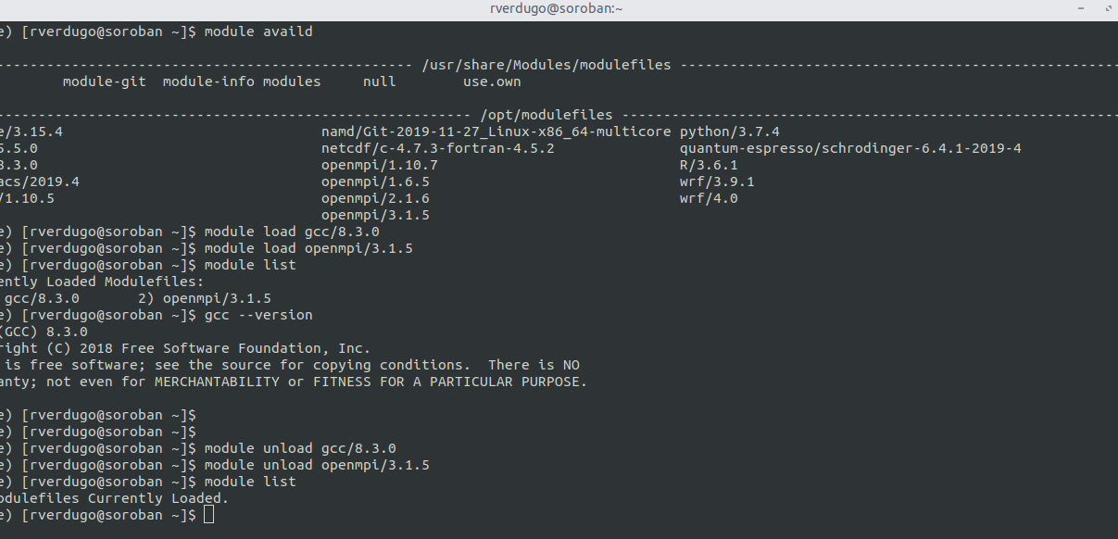Click the terminal title bar reading rverdugo@soroban:~
The height and width of the screenshot is (539, 1118).
556,8
